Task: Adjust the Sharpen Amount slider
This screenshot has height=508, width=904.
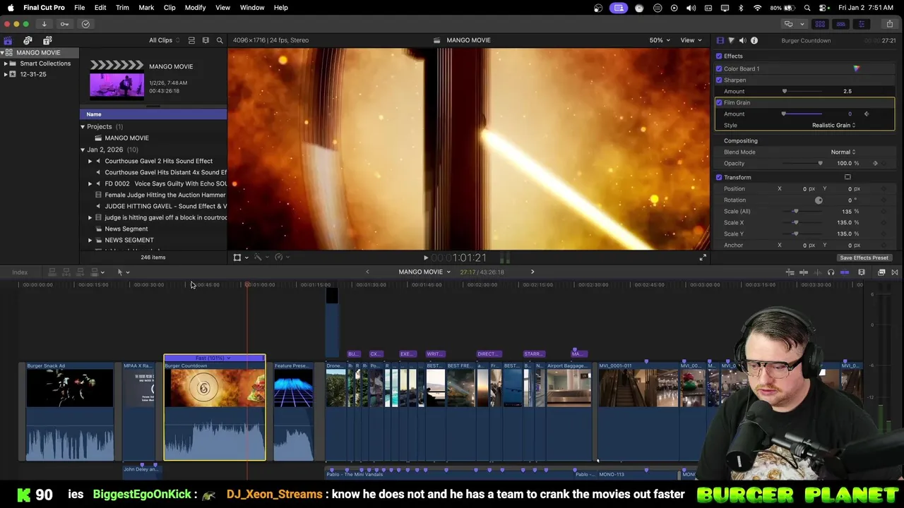Action: [x=802, y=91]
